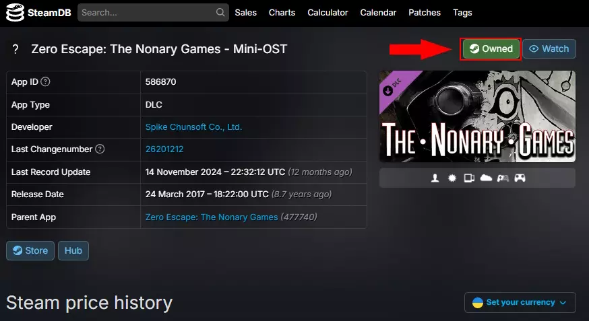
Task: Open the Sales menu item
Action: (x=245, y=12)
